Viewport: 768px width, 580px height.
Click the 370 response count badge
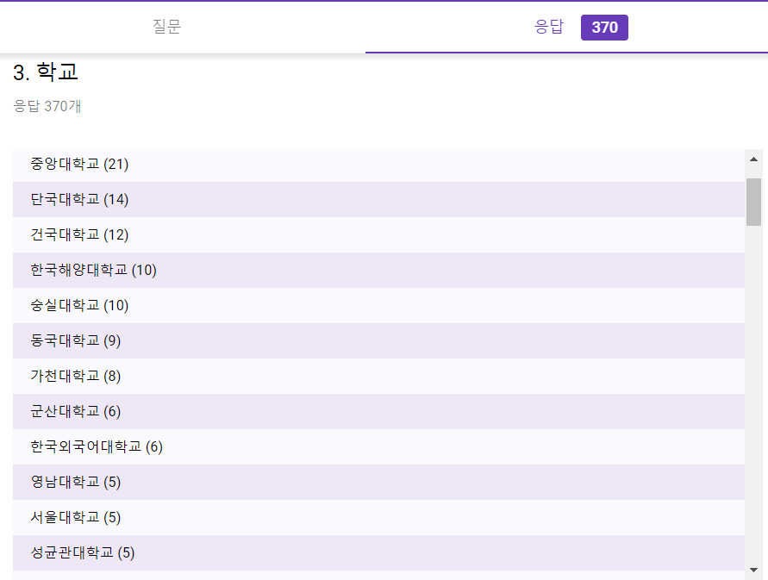(604, 28)
